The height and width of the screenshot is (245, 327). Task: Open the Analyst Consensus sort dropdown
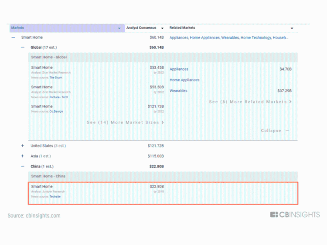coord(162,28)
